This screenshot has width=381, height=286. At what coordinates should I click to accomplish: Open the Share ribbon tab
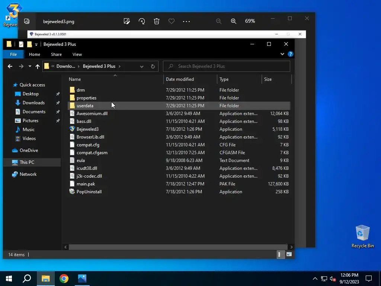(x=56, y=54)
